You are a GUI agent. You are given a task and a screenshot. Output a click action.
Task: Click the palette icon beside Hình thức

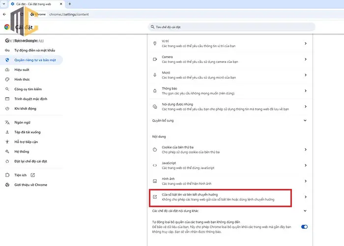[7, 79]
